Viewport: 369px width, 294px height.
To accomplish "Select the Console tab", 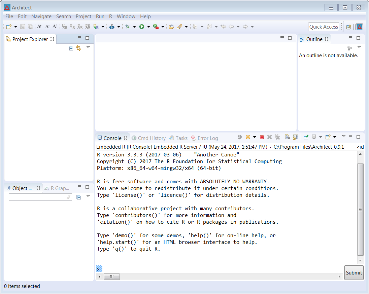I will [112, 138].
